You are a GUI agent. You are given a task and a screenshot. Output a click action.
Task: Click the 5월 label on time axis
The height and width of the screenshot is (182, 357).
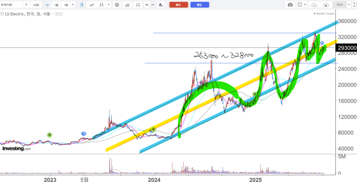(84, 179)
